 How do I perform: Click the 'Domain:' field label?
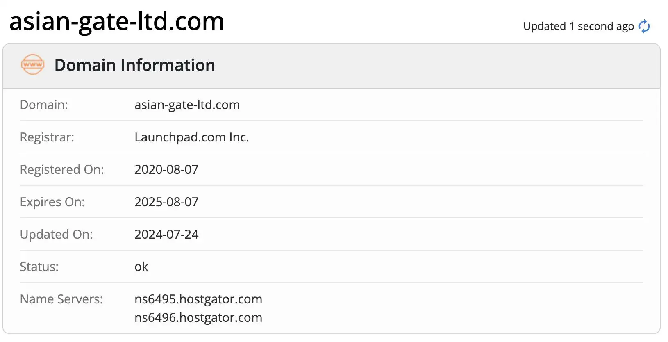pos(44,105)
